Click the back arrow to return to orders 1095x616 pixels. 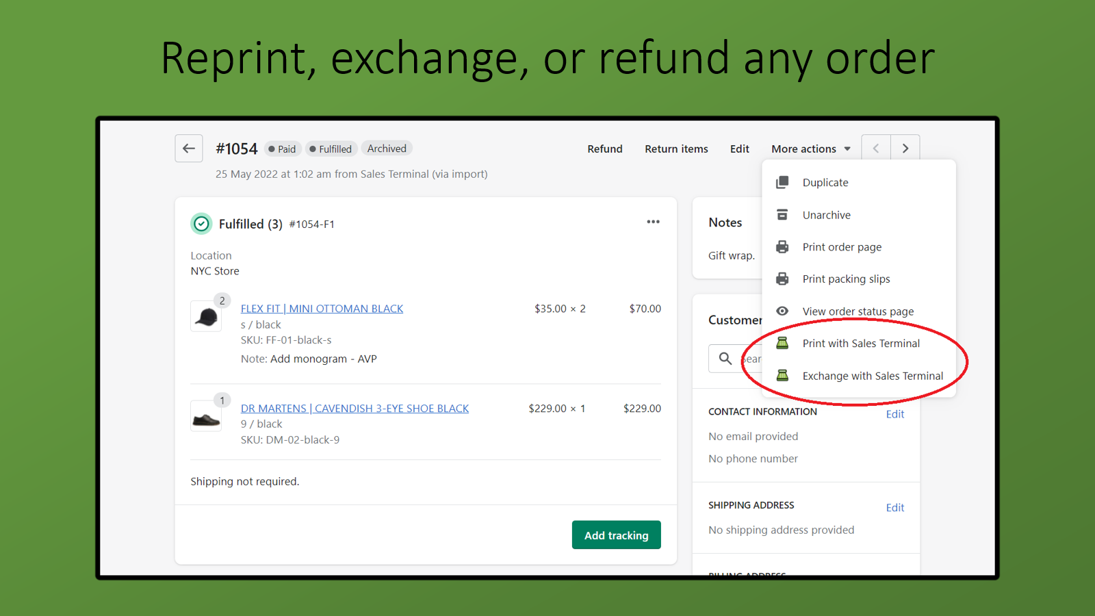point(188,148)
